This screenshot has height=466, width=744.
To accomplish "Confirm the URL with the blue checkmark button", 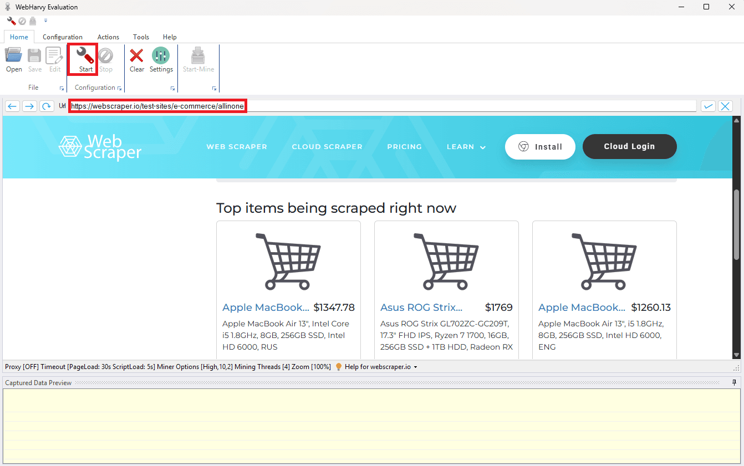I will click(707, 106).
